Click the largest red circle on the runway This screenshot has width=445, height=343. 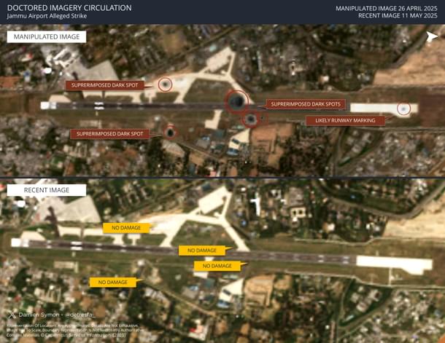point(236,102)
